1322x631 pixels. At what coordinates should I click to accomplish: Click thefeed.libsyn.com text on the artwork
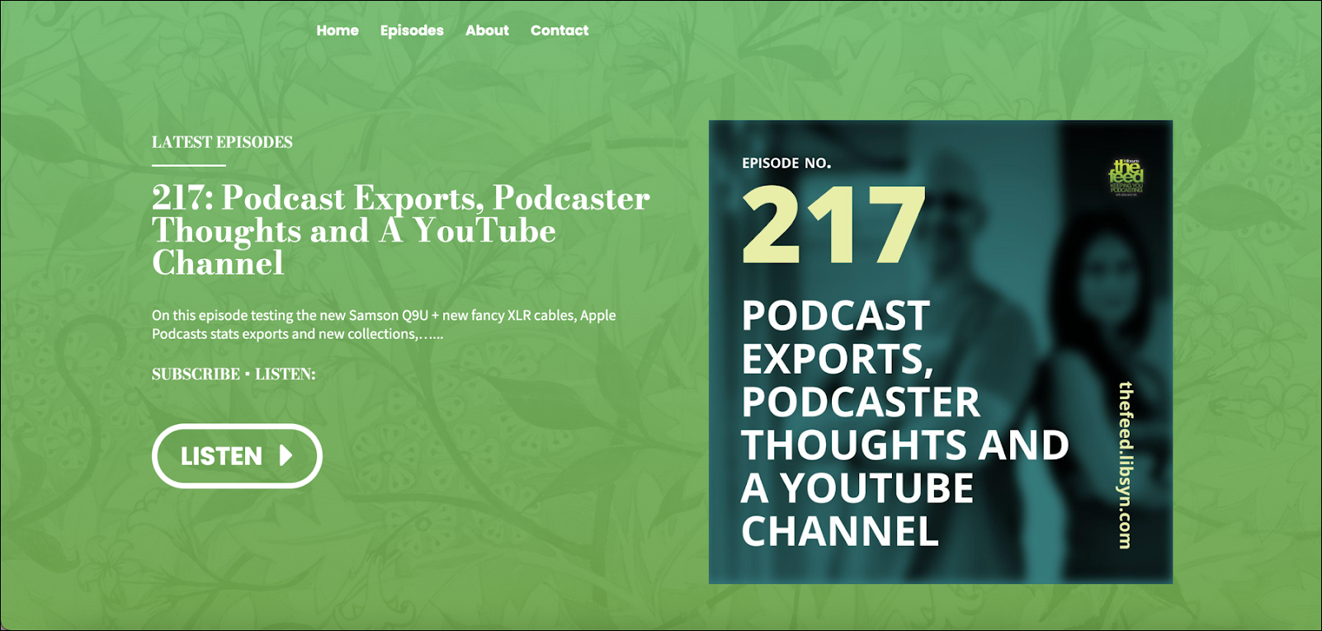[1126, 465]
